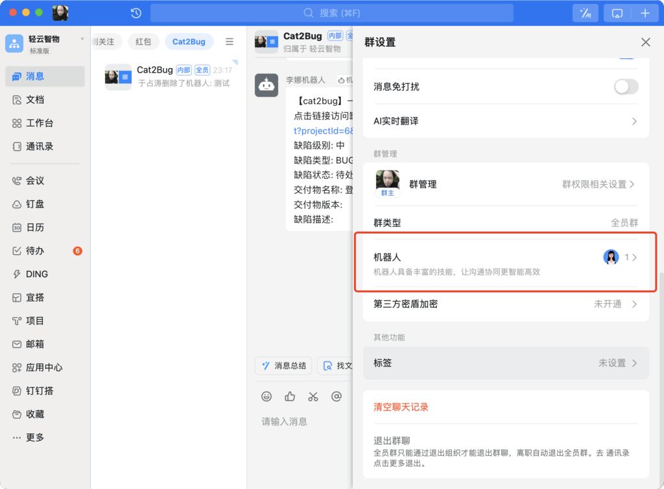Viewport: 664px width, 489px height.
Task: Open the conversation filter list menu icon
Action: 230,42
